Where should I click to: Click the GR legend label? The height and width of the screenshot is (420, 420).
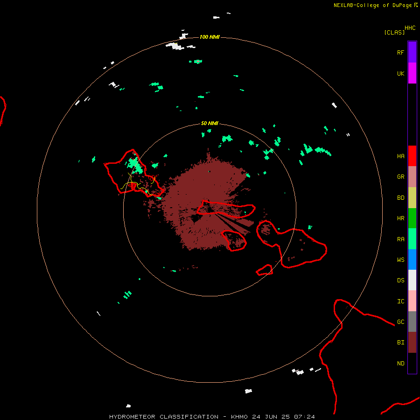pyautogui.click(x=400, y=177)
